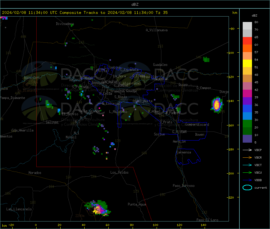The height and width of the screenshot is (229, 270).
Task: Click the -200 km tick on right axis
Action: (x=230, y=173)
